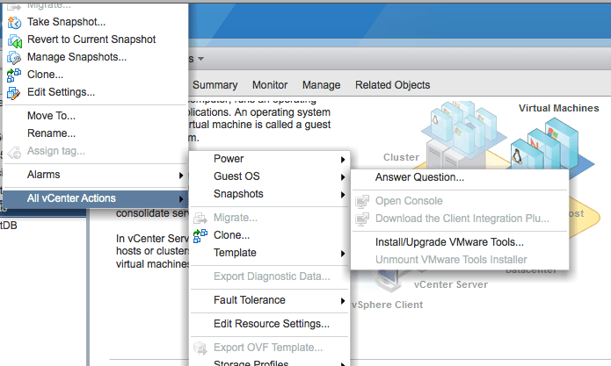Select Answer Question menu item

[x=419, y=177]
